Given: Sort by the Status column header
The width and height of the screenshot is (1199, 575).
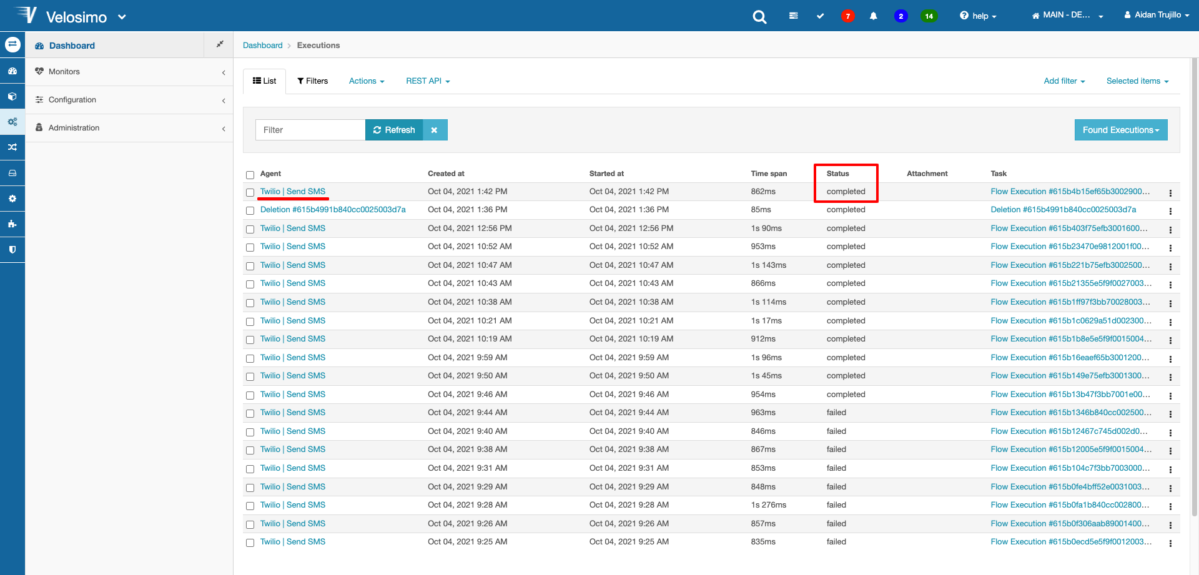Looking at the screenshot, I should 837,174.
